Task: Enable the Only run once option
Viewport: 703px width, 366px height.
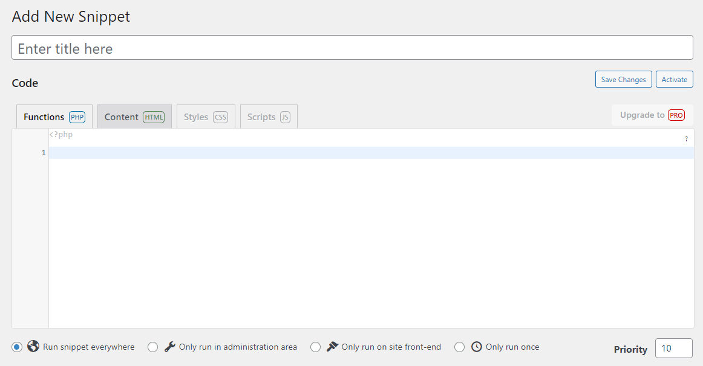Action: click(x=460, y=347)
